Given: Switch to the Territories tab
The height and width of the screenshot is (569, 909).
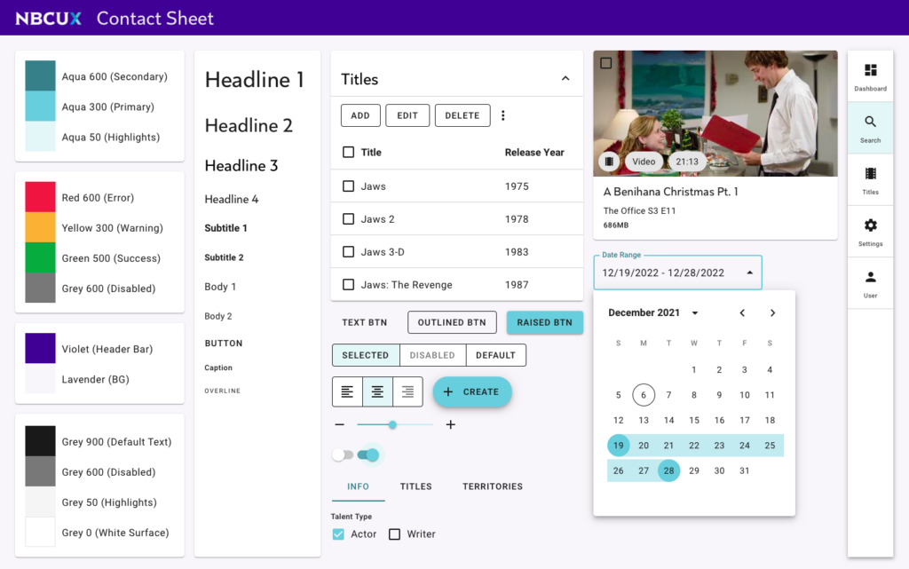Looking at the screenshot, I should click(x=492, y=486).
